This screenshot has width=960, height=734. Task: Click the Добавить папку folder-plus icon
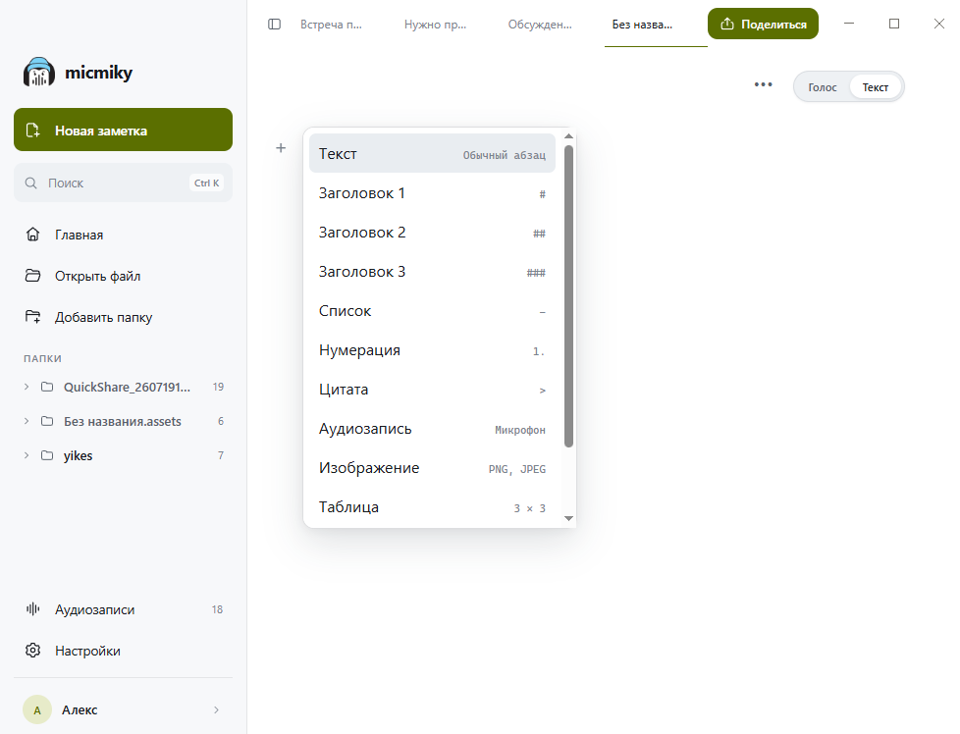click(33, 317)
